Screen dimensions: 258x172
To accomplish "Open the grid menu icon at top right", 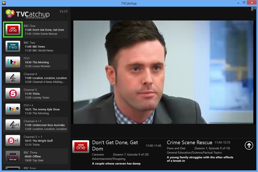I will [253, 9].
